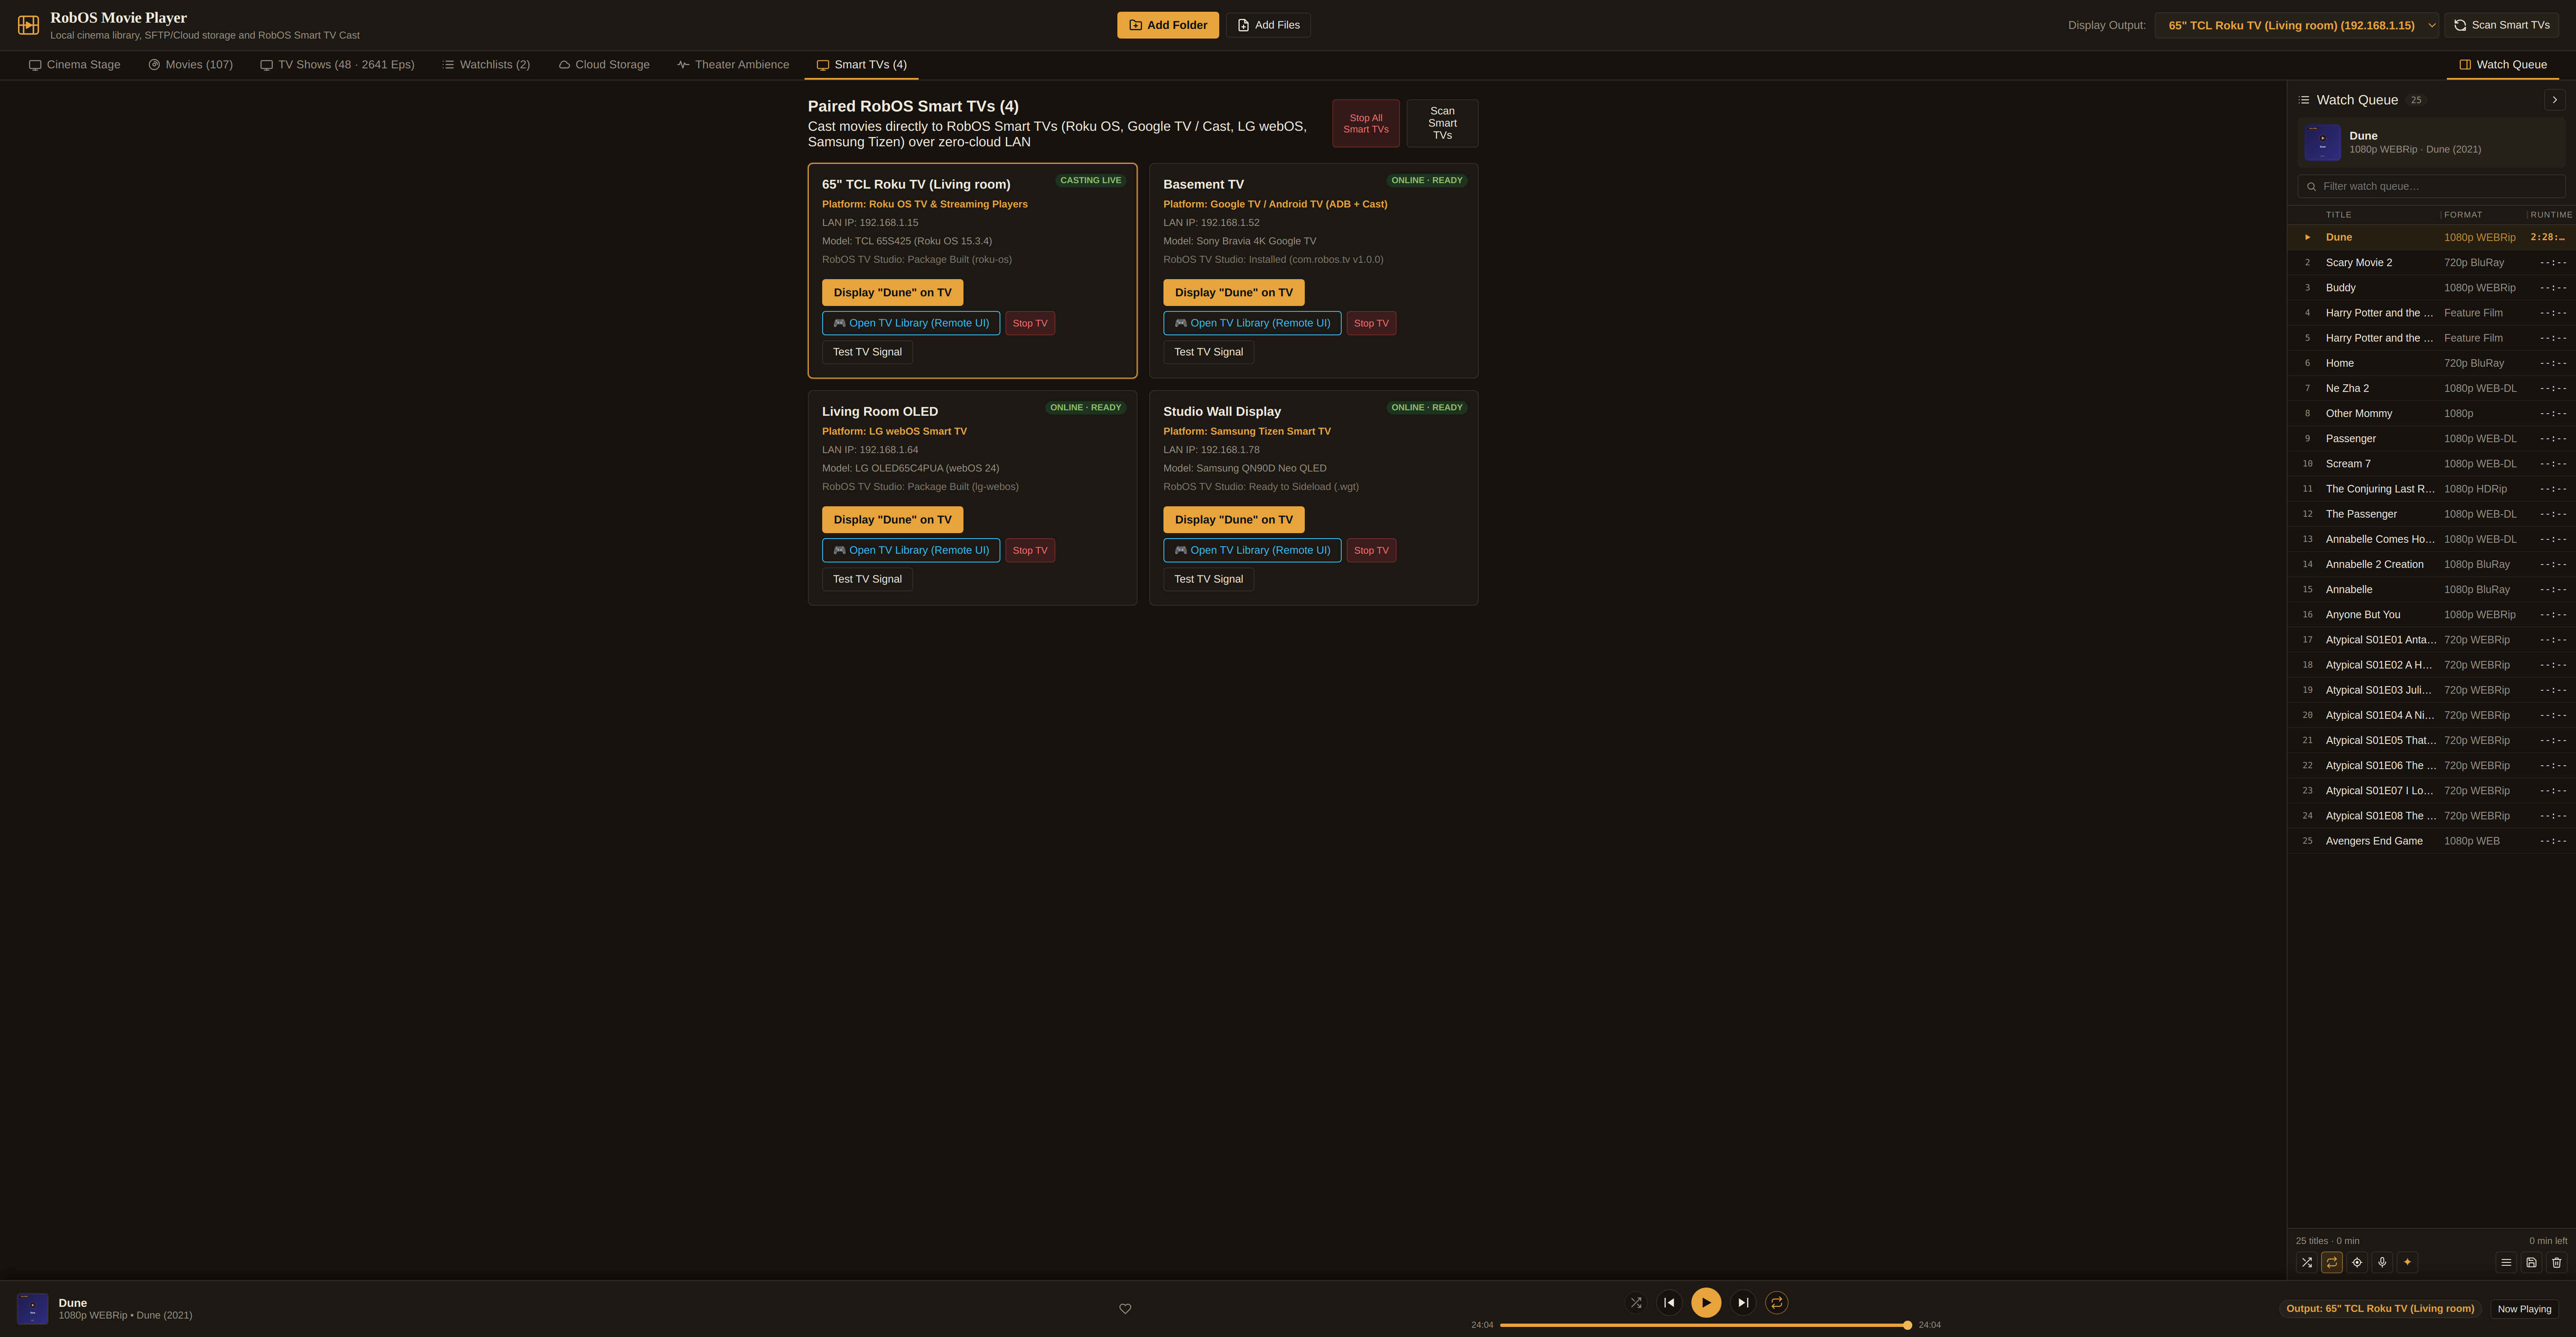Click the crosshair locate icon in the watch queue footer
Screen dimensions: 2576x1337
tap(2357, 1262)
